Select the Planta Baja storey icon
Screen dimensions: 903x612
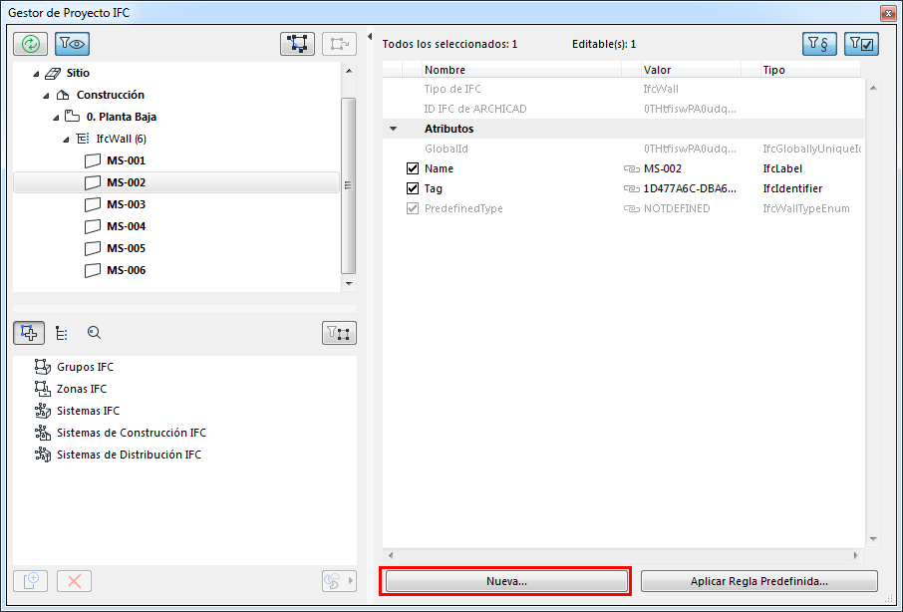click(72, 117)
